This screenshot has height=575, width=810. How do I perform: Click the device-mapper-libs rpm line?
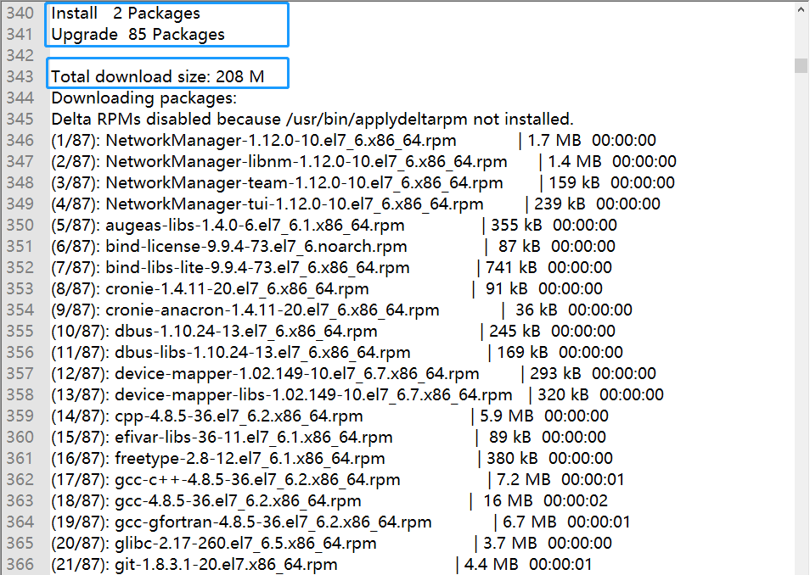357,394
